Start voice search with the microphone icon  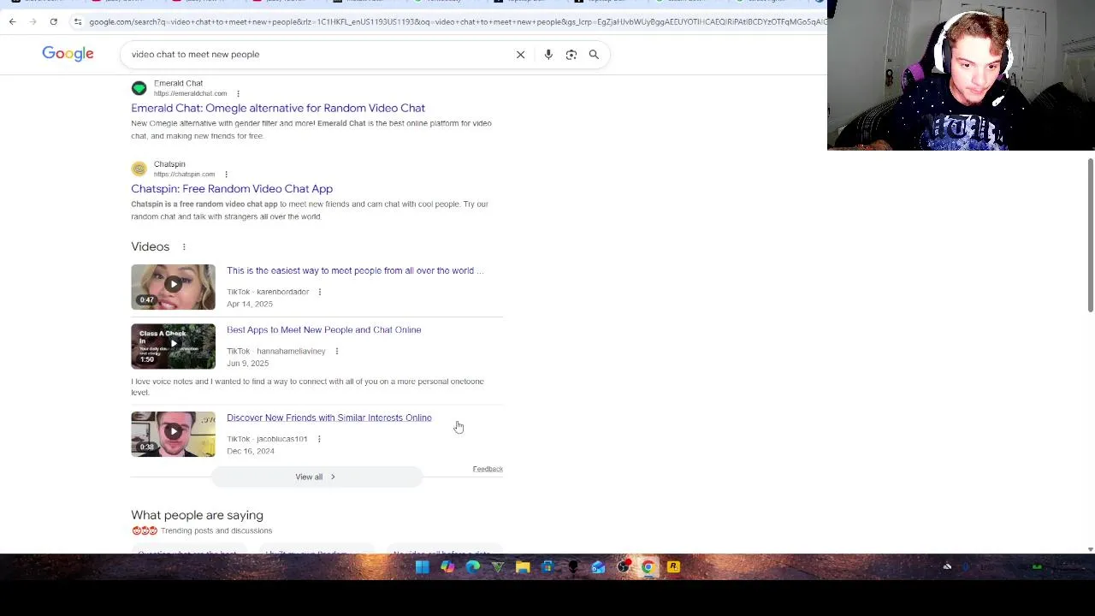coord(548,55)
